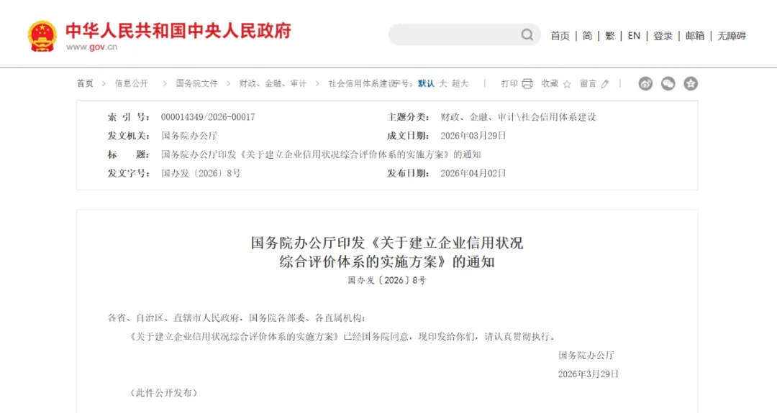The width and height of the screenshot is (777, 413).
Task: Click the national emblem logo
Action: (x=42, y=36)
